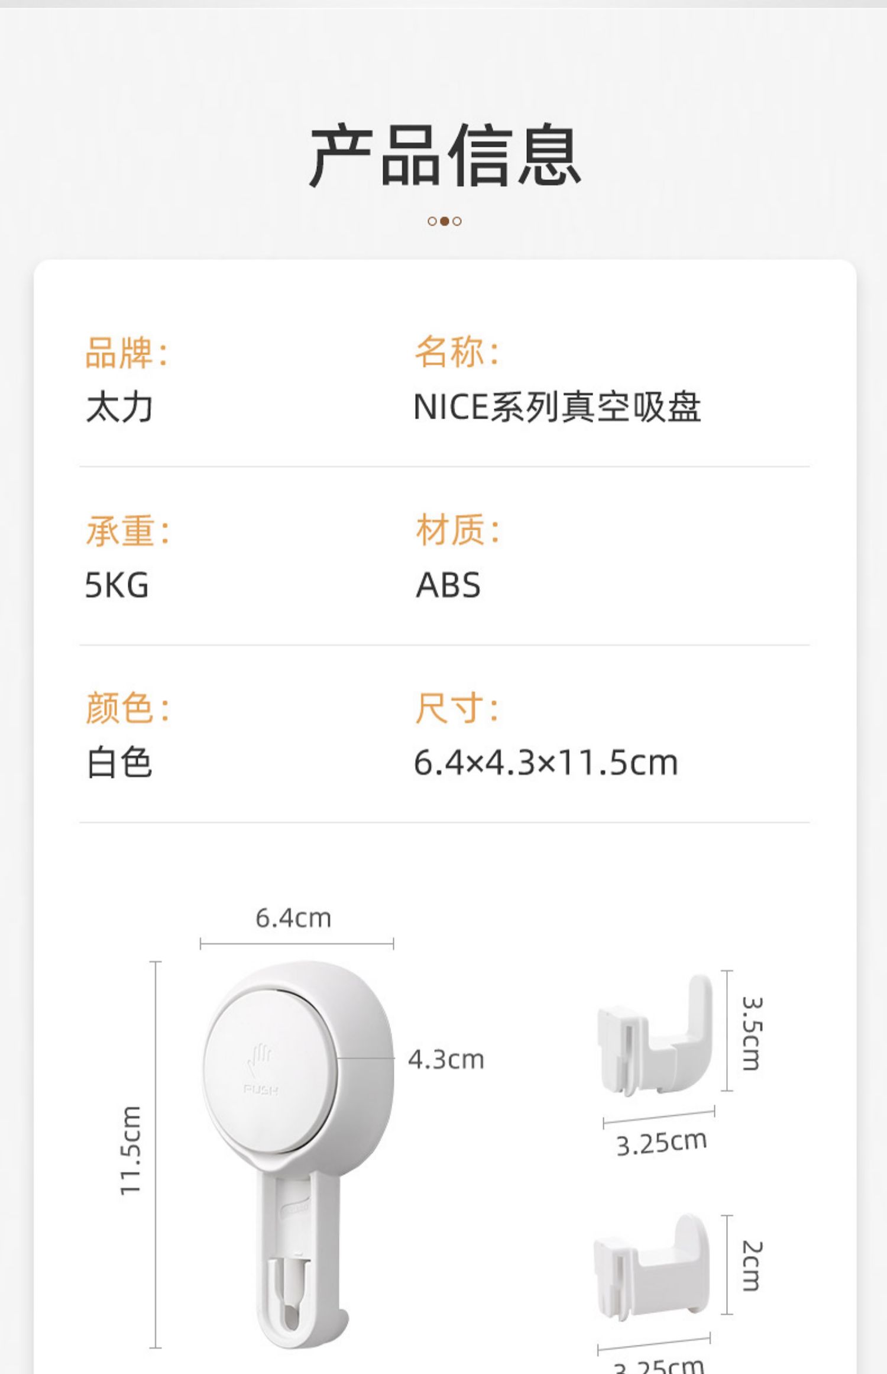
Task: Click the 白色 color value
Action: point(119,762)
